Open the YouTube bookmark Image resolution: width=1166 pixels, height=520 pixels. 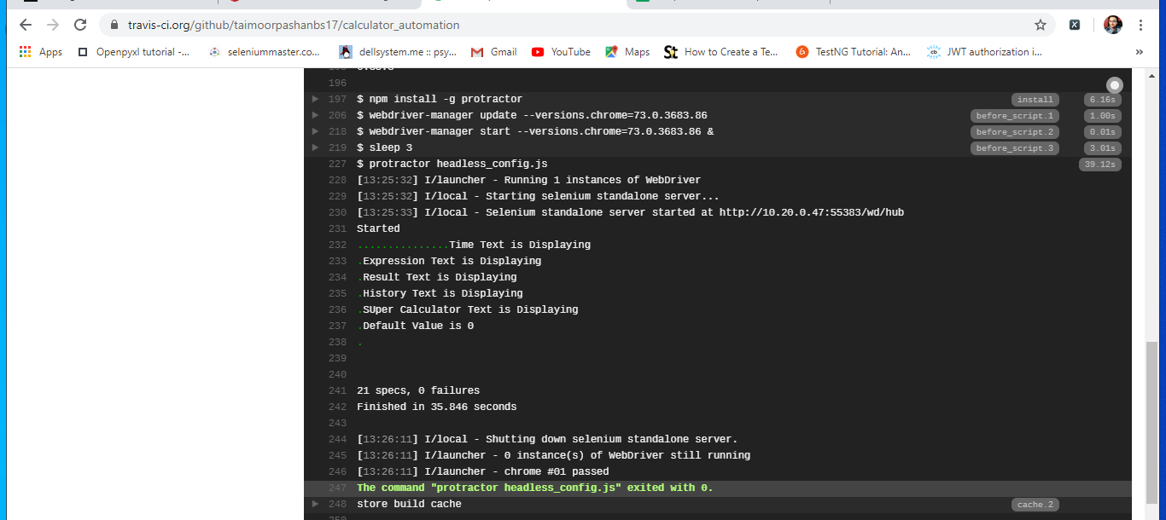(x=560, y=51)
